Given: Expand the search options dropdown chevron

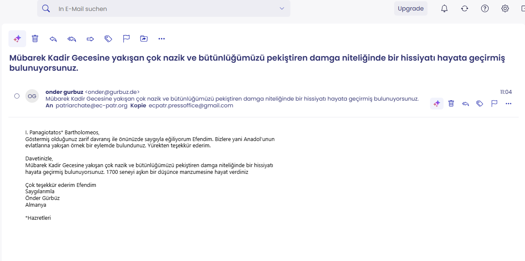Looking at the screenshot, I should [282, 8].
